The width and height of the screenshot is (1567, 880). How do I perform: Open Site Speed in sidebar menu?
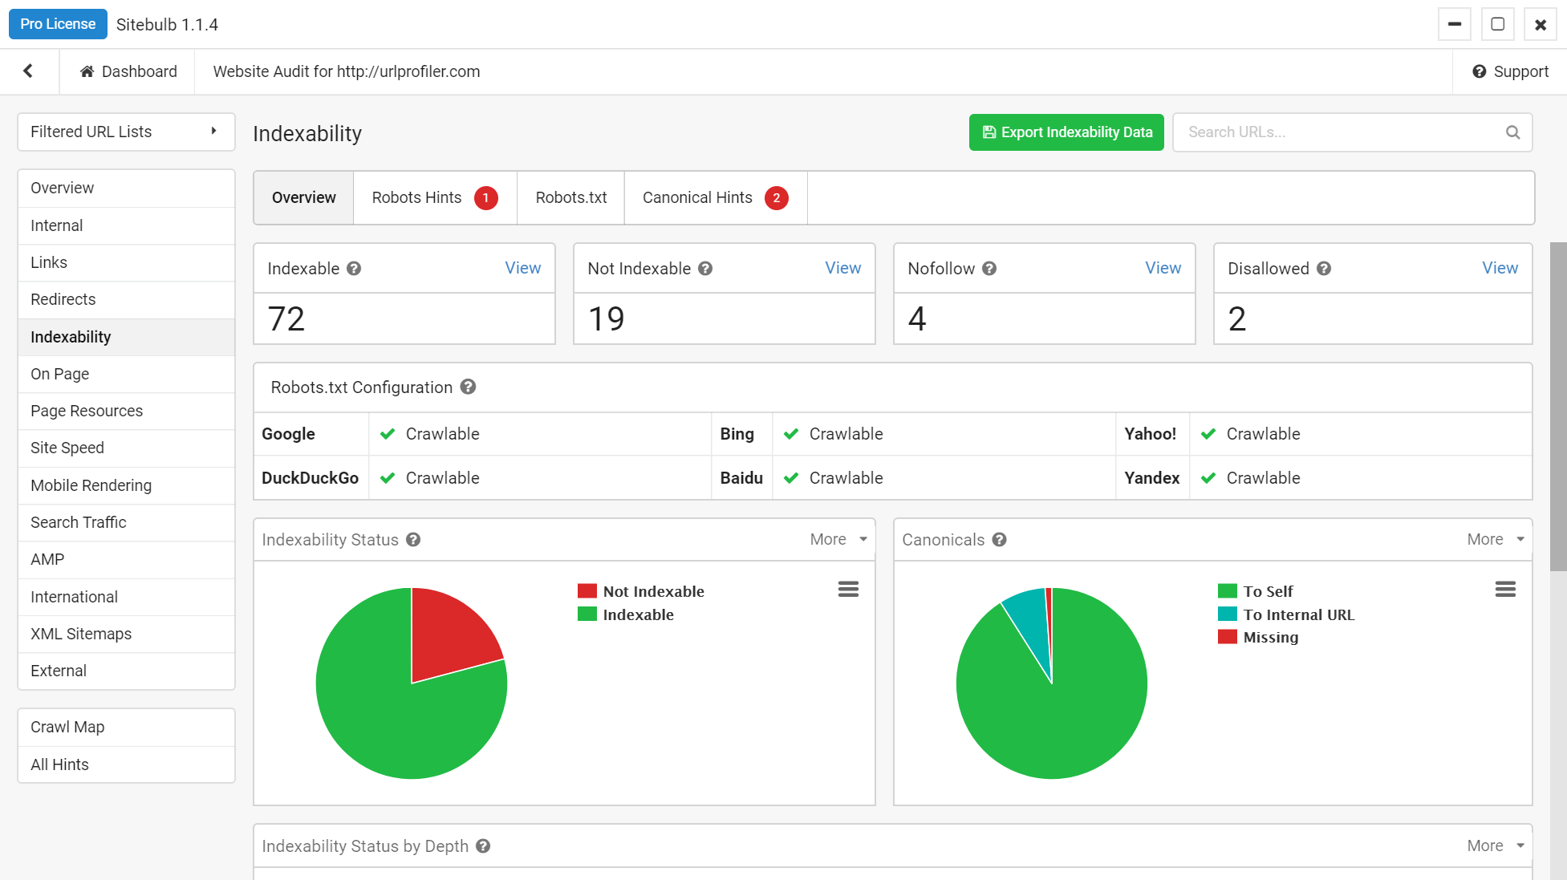pyautogui.click(x=67, y=448)
